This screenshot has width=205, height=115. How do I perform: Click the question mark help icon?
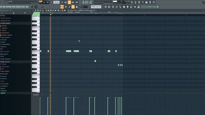[143, 2]
